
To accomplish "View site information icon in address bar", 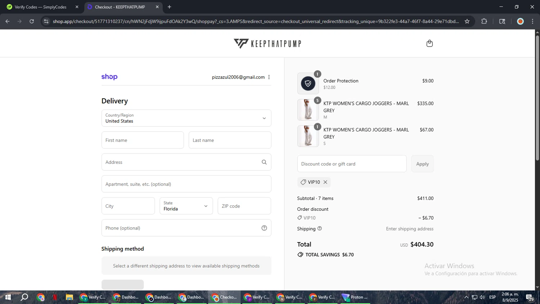I will tap(46, 21).
